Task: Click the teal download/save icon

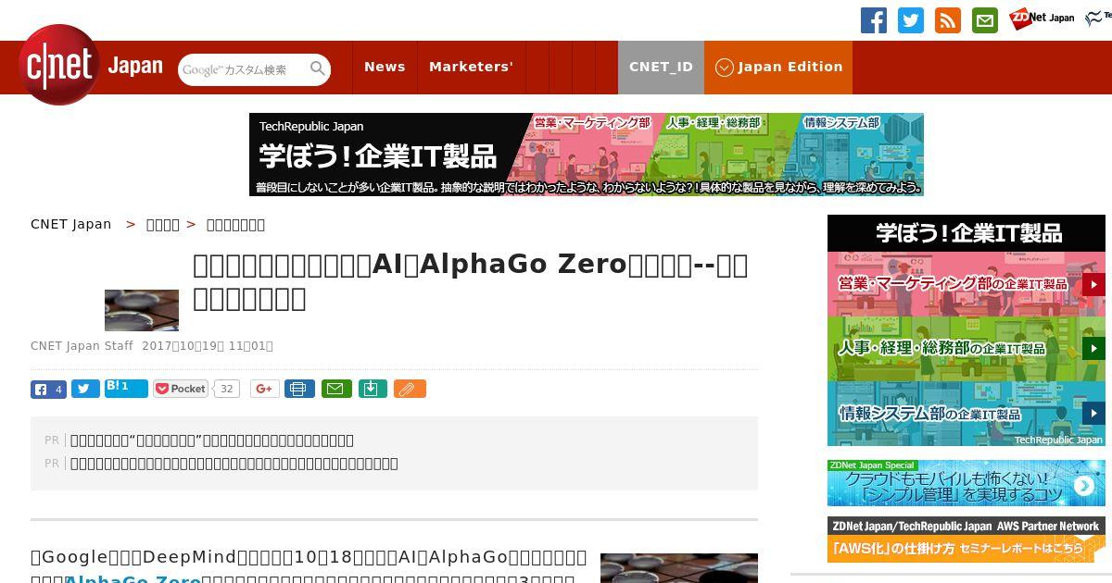Action: [x=372, y=390]
